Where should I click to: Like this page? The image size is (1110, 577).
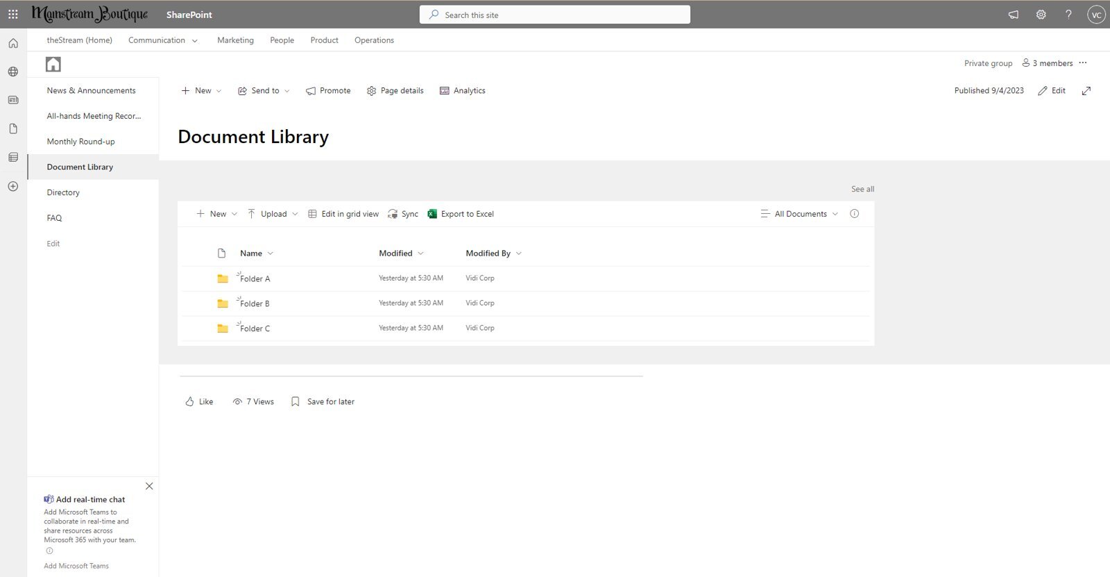[x=199, y=402]
